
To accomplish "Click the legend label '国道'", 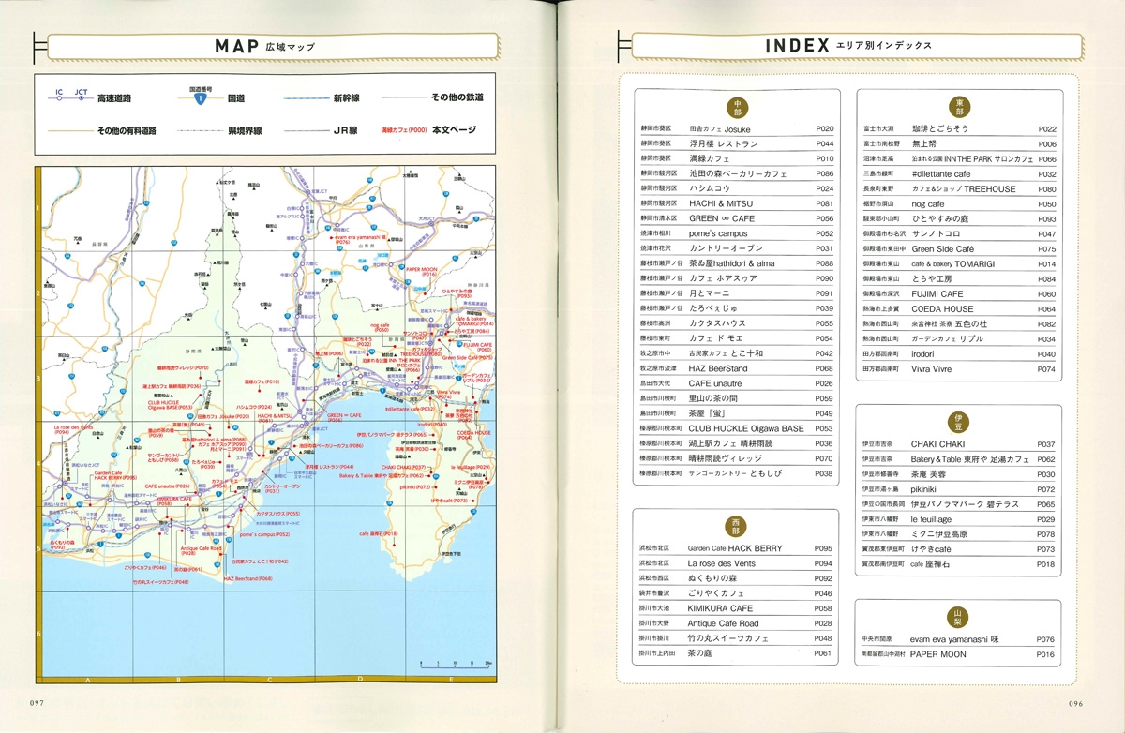I will [x=236, y=97].
